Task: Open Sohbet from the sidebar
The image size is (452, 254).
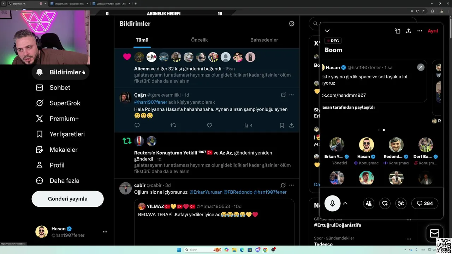Action: click(53, 87)
